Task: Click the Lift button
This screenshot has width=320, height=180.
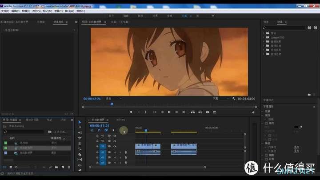Action: point(192,112)
